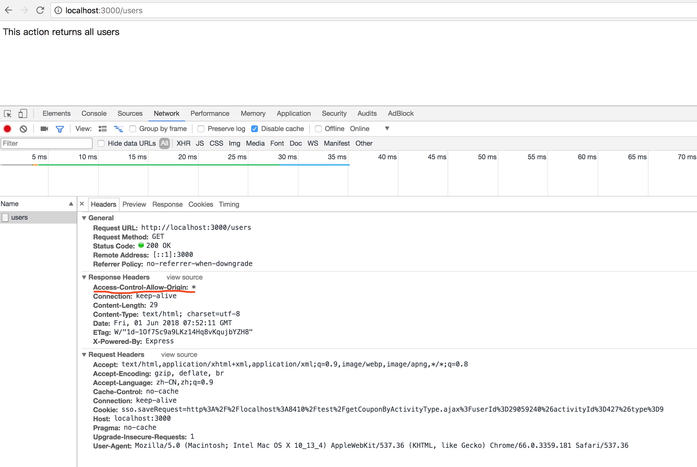This screenshot has width=697, height=467.
Task: Switch view to large request rows
Action: pyautogui.click(x=102, y=129)
